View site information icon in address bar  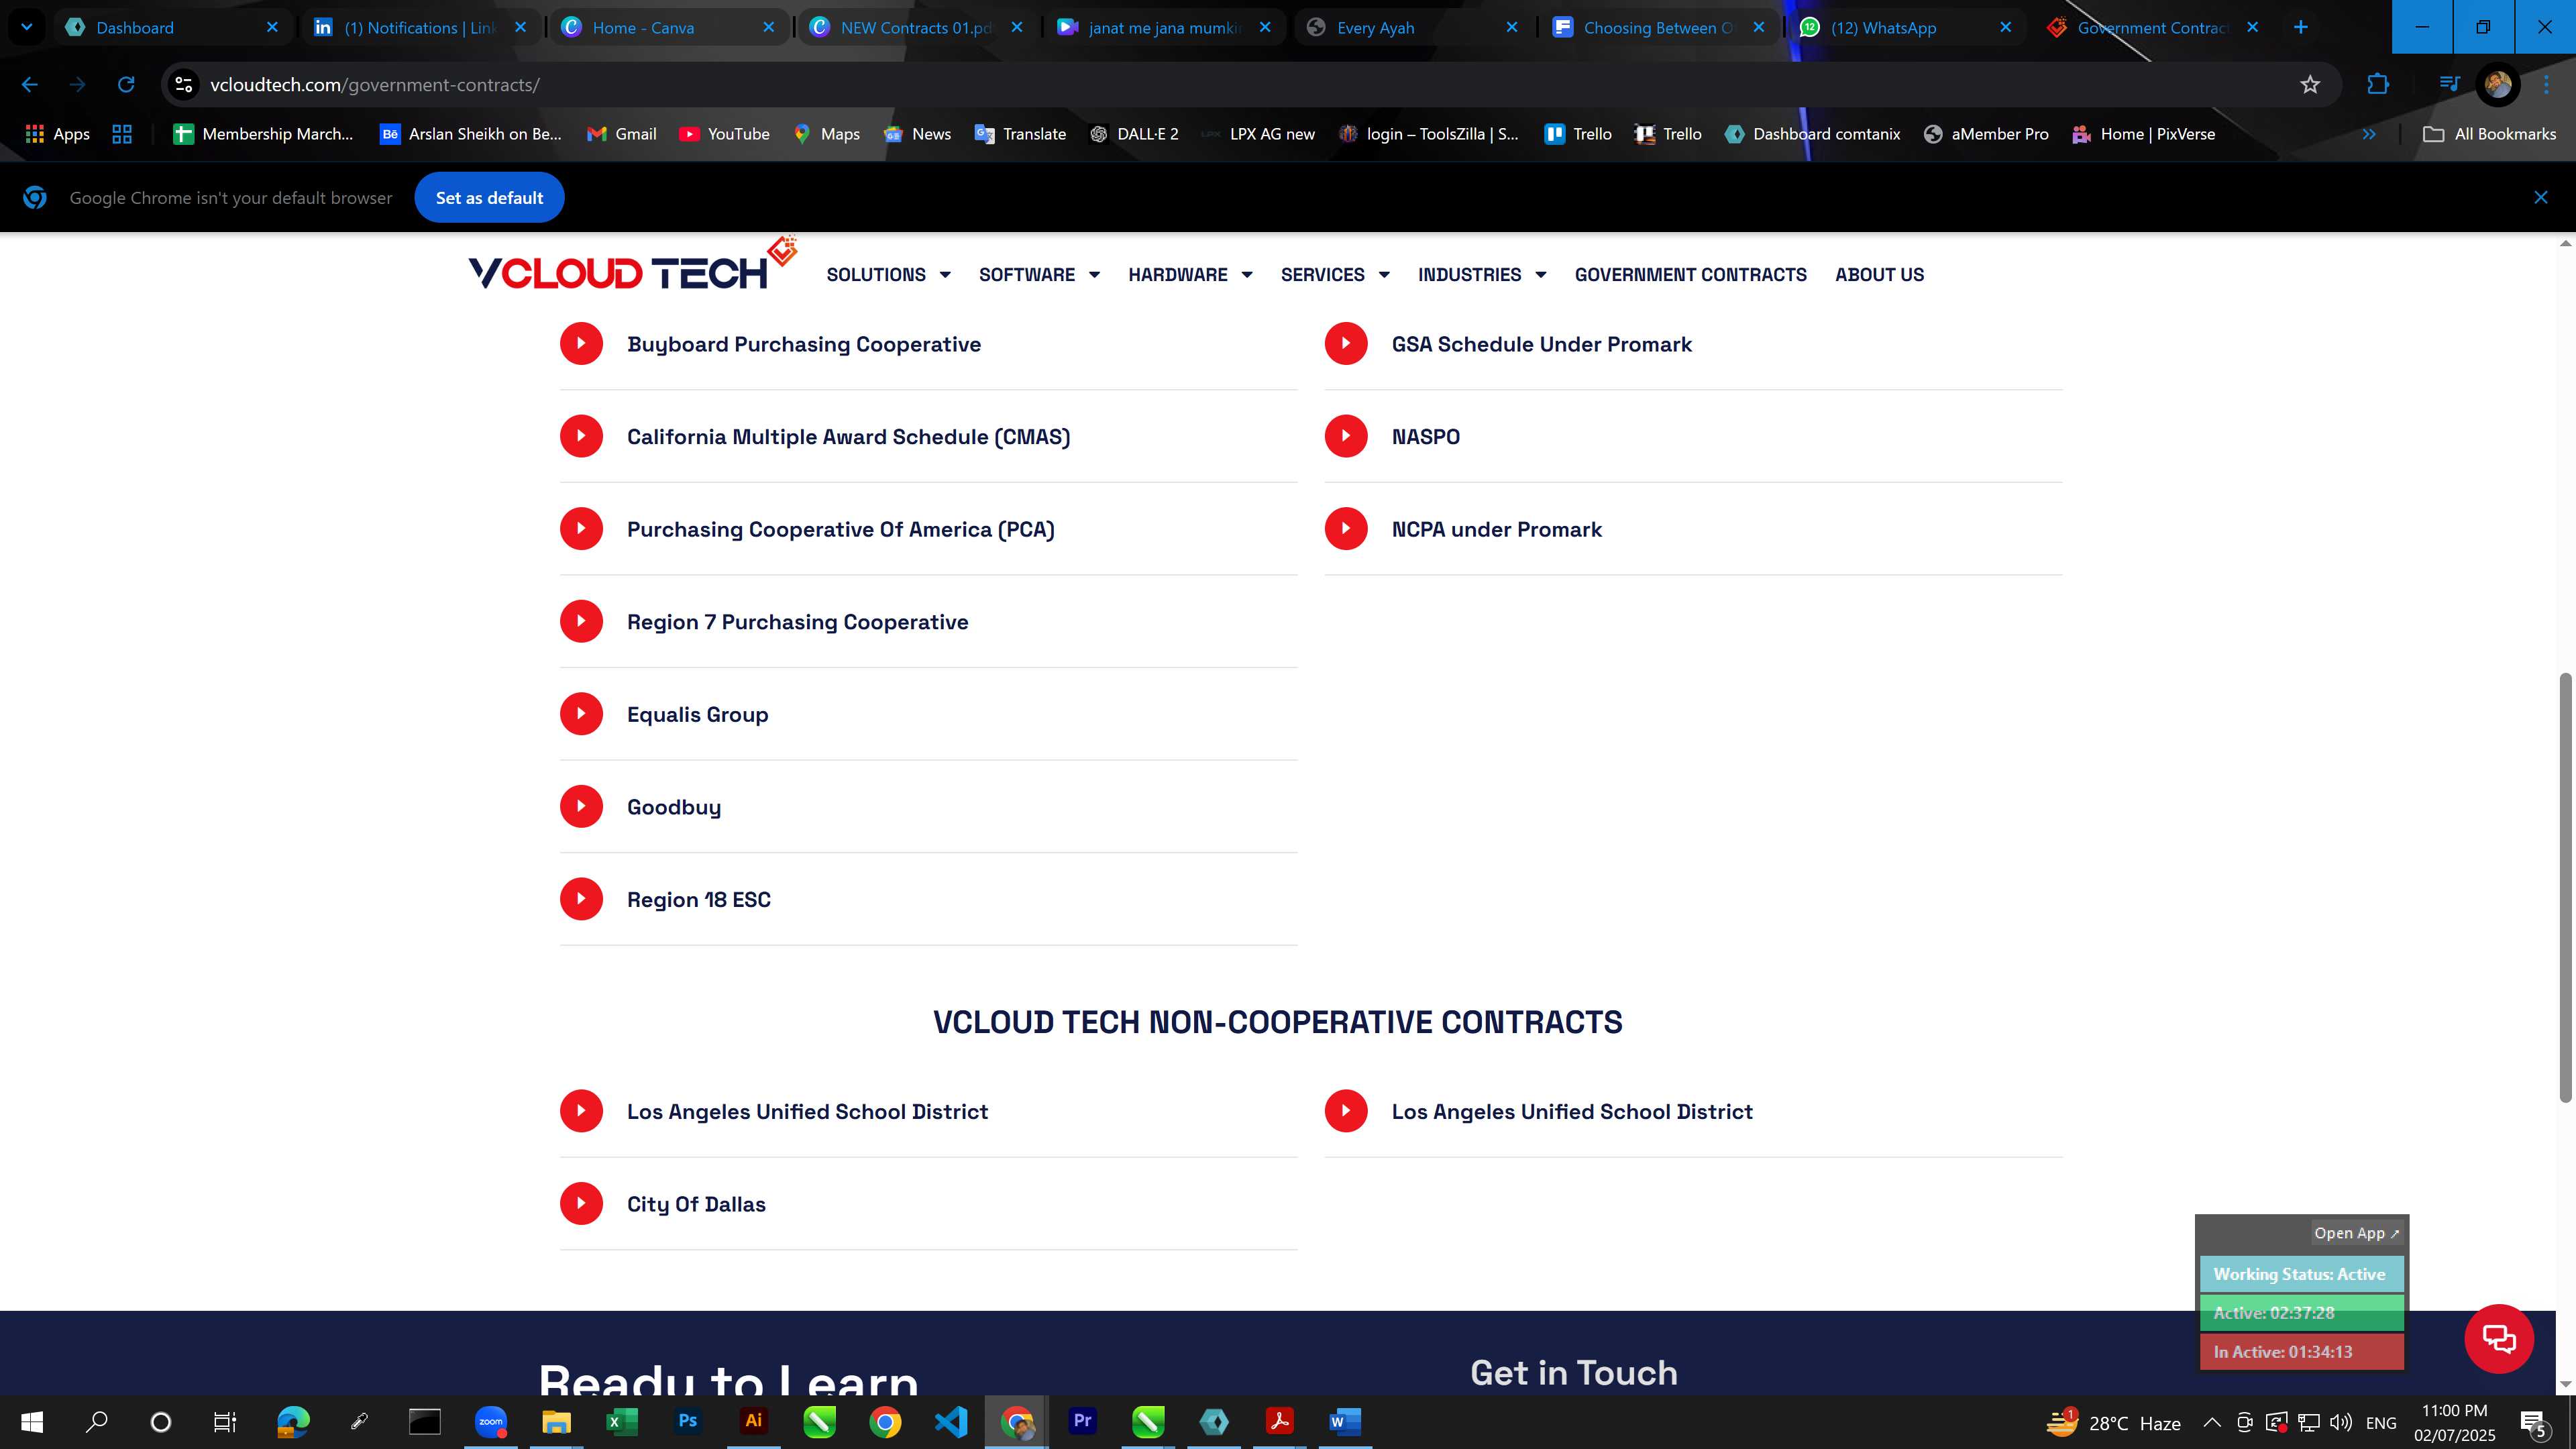click(184, 85)
